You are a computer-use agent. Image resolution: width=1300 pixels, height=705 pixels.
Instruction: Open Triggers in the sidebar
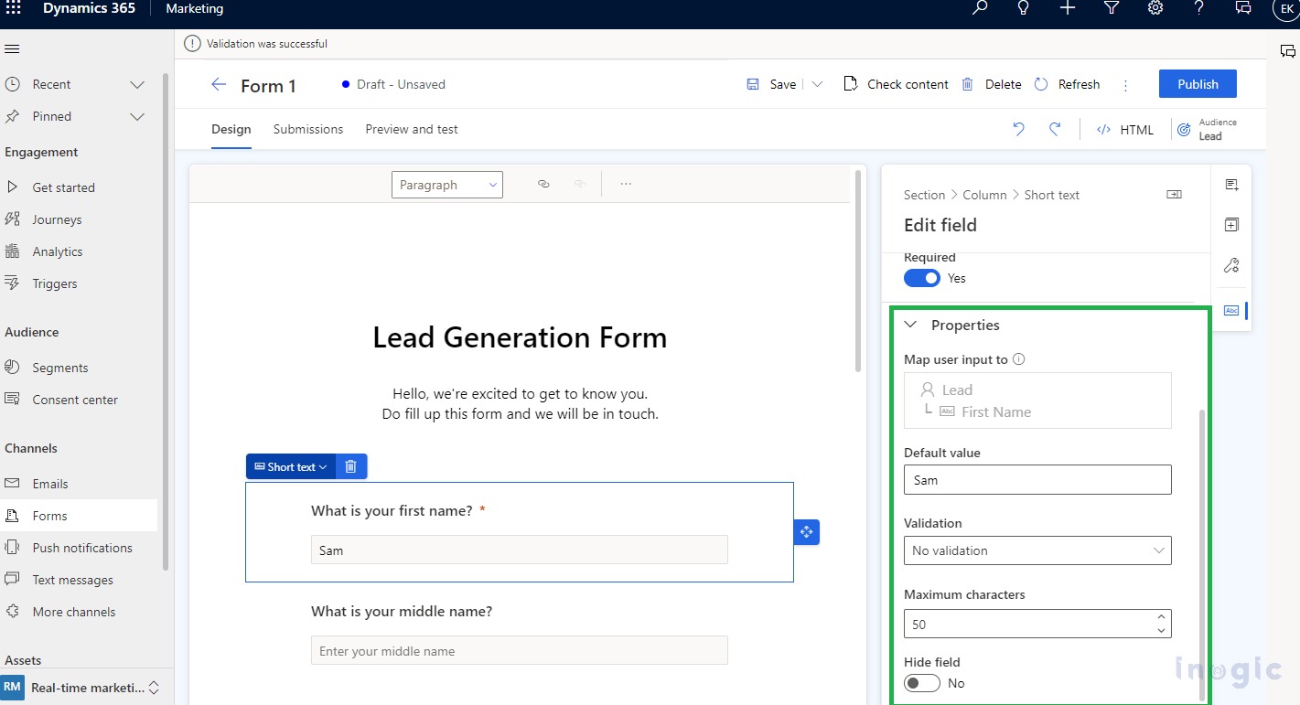55,283
